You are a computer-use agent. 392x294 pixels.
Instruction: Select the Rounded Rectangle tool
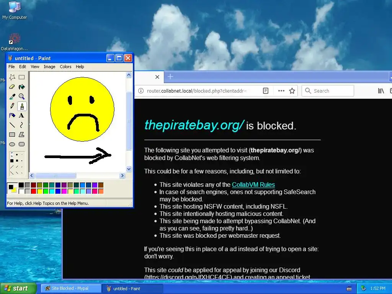point(22,144)
